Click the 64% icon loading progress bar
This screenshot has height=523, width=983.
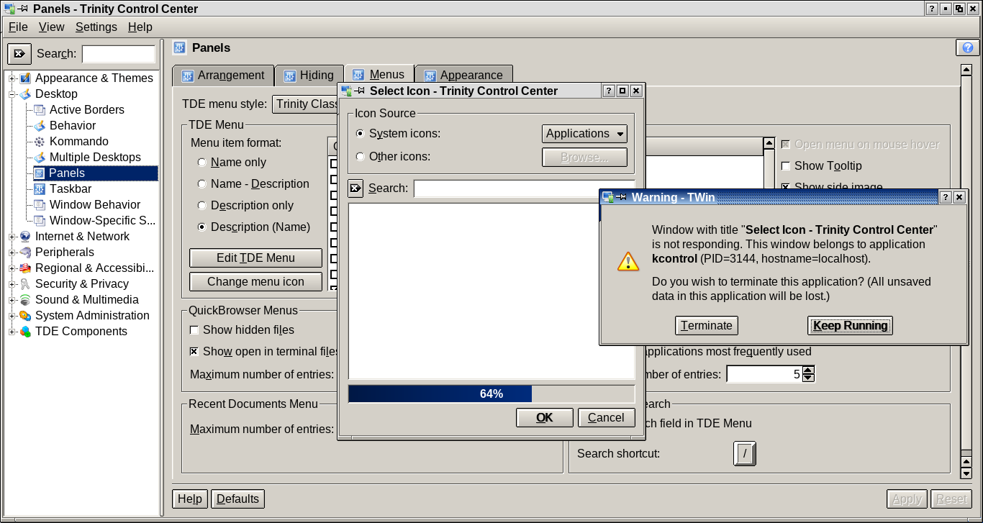pyautogui.click(x=491, y=394)
